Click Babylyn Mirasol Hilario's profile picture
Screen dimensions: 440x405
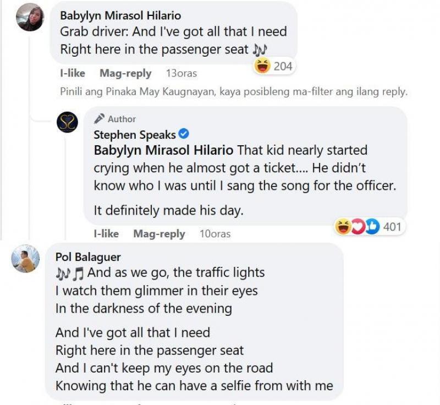coord(30,17)
